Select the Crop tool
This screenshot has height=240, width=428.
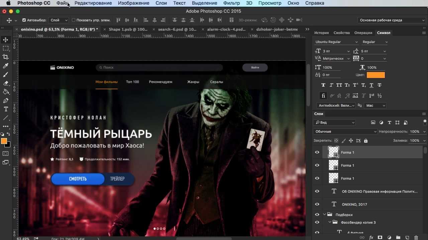click(6, 57)
